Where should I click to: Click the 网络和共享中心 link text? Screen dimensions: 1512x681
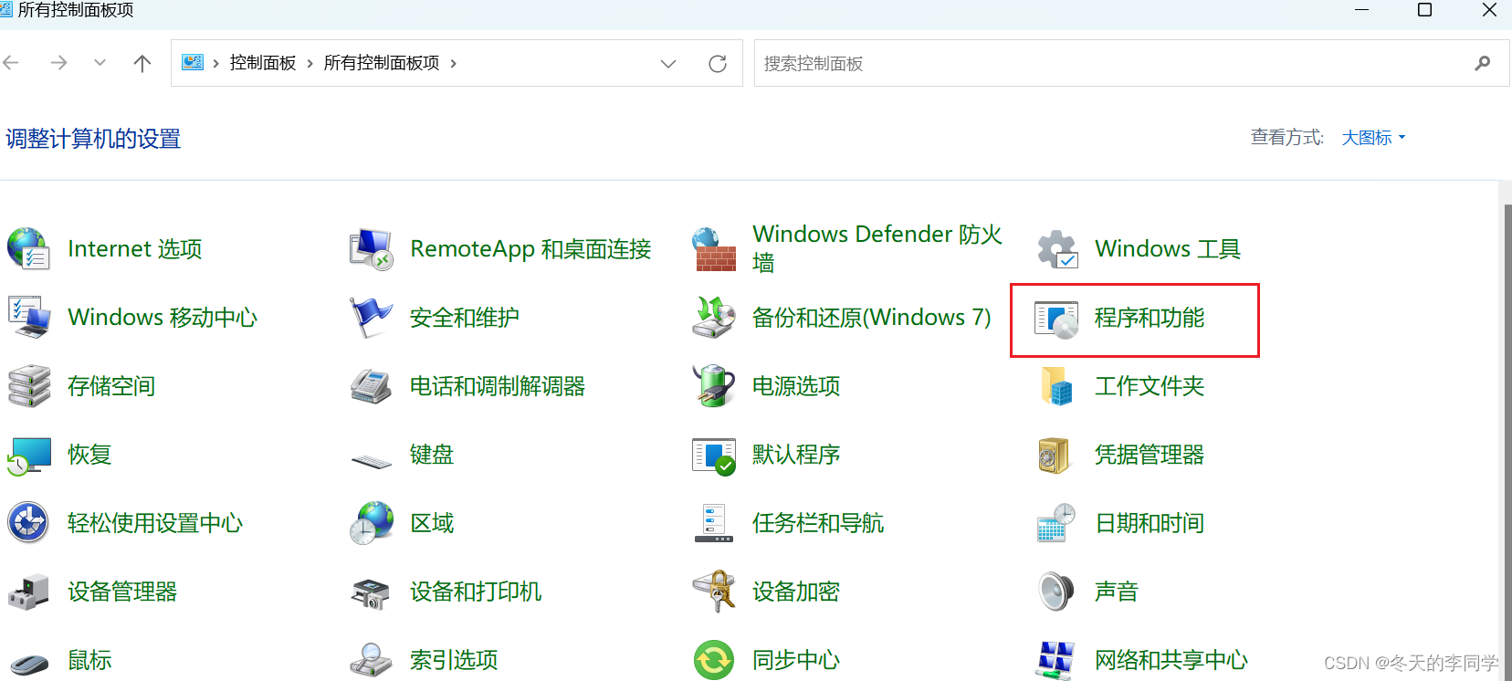(x=1171, y=660)
